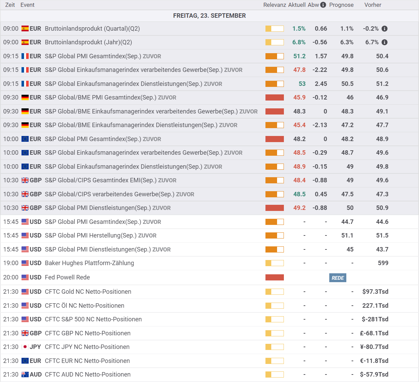
Task: Click forecast 44.7 on USD PMI Gesamtindex row
Action: (347, 222)
